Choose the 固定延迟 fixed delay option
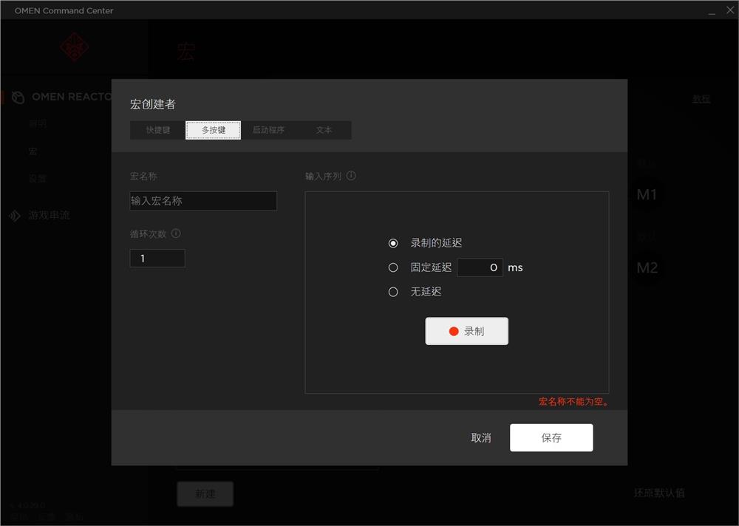This screenshot has width=739, height=526. click(x=392, y=267)
